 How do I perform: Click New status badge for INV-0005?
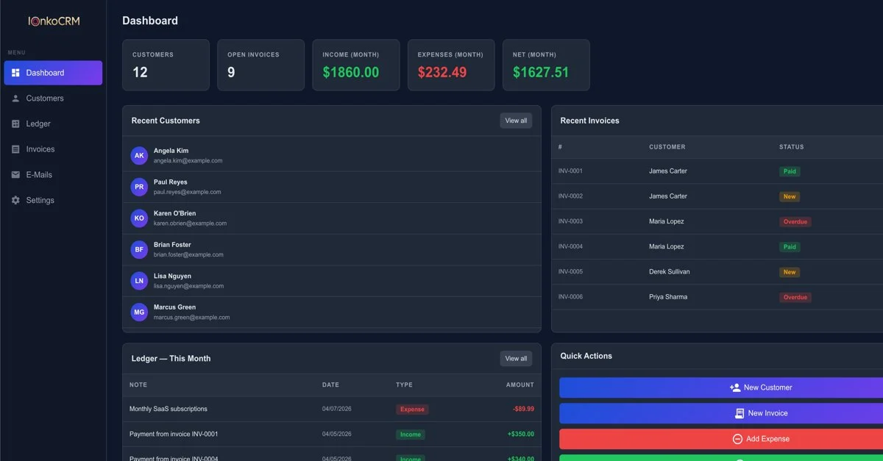click(790, 272)
